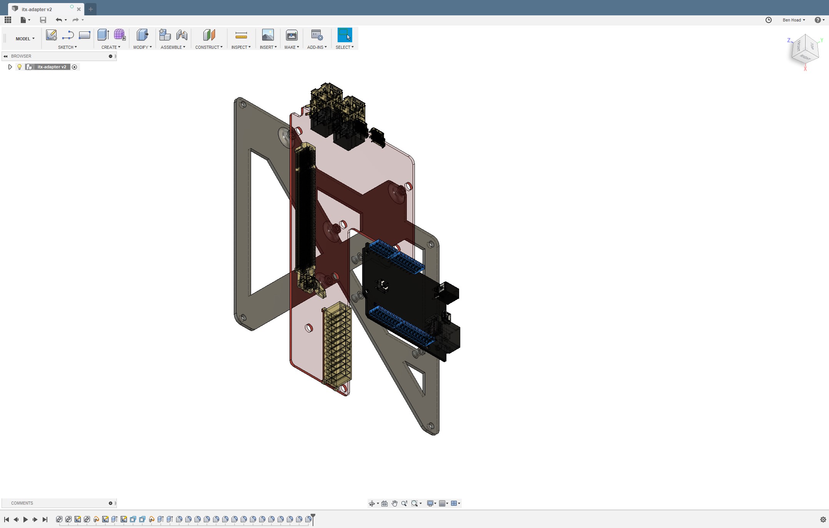The height and width of the screenshot is (528, 829).
Task: Activate the Extrude tool icon
Action: (103, 35)
